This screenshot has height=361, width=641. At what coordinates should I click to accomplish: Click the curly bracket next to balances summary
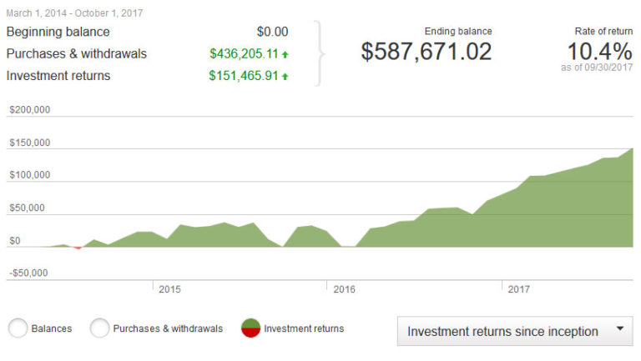tap(320, 53)
